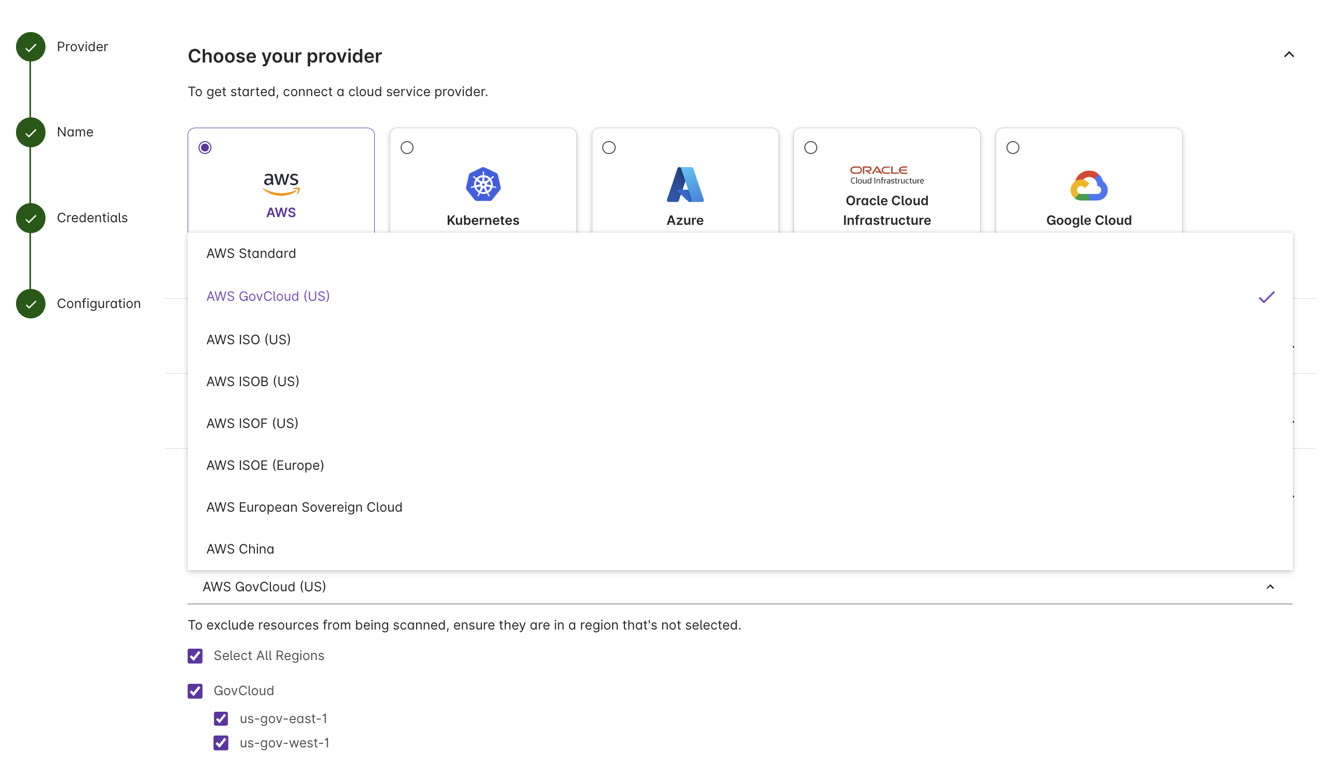The image size is (1343, 766).
Task: Select the Azure radio button
Action: point(609,148)
